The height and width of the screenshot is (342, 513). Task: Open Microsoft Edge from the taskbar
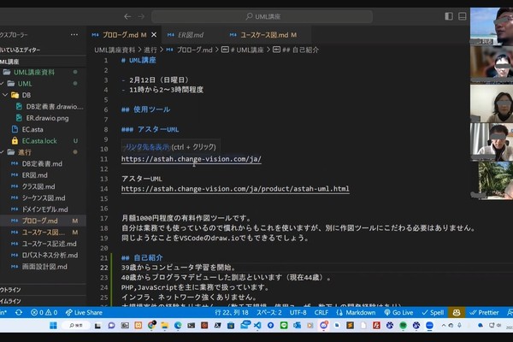coord(178,325)
